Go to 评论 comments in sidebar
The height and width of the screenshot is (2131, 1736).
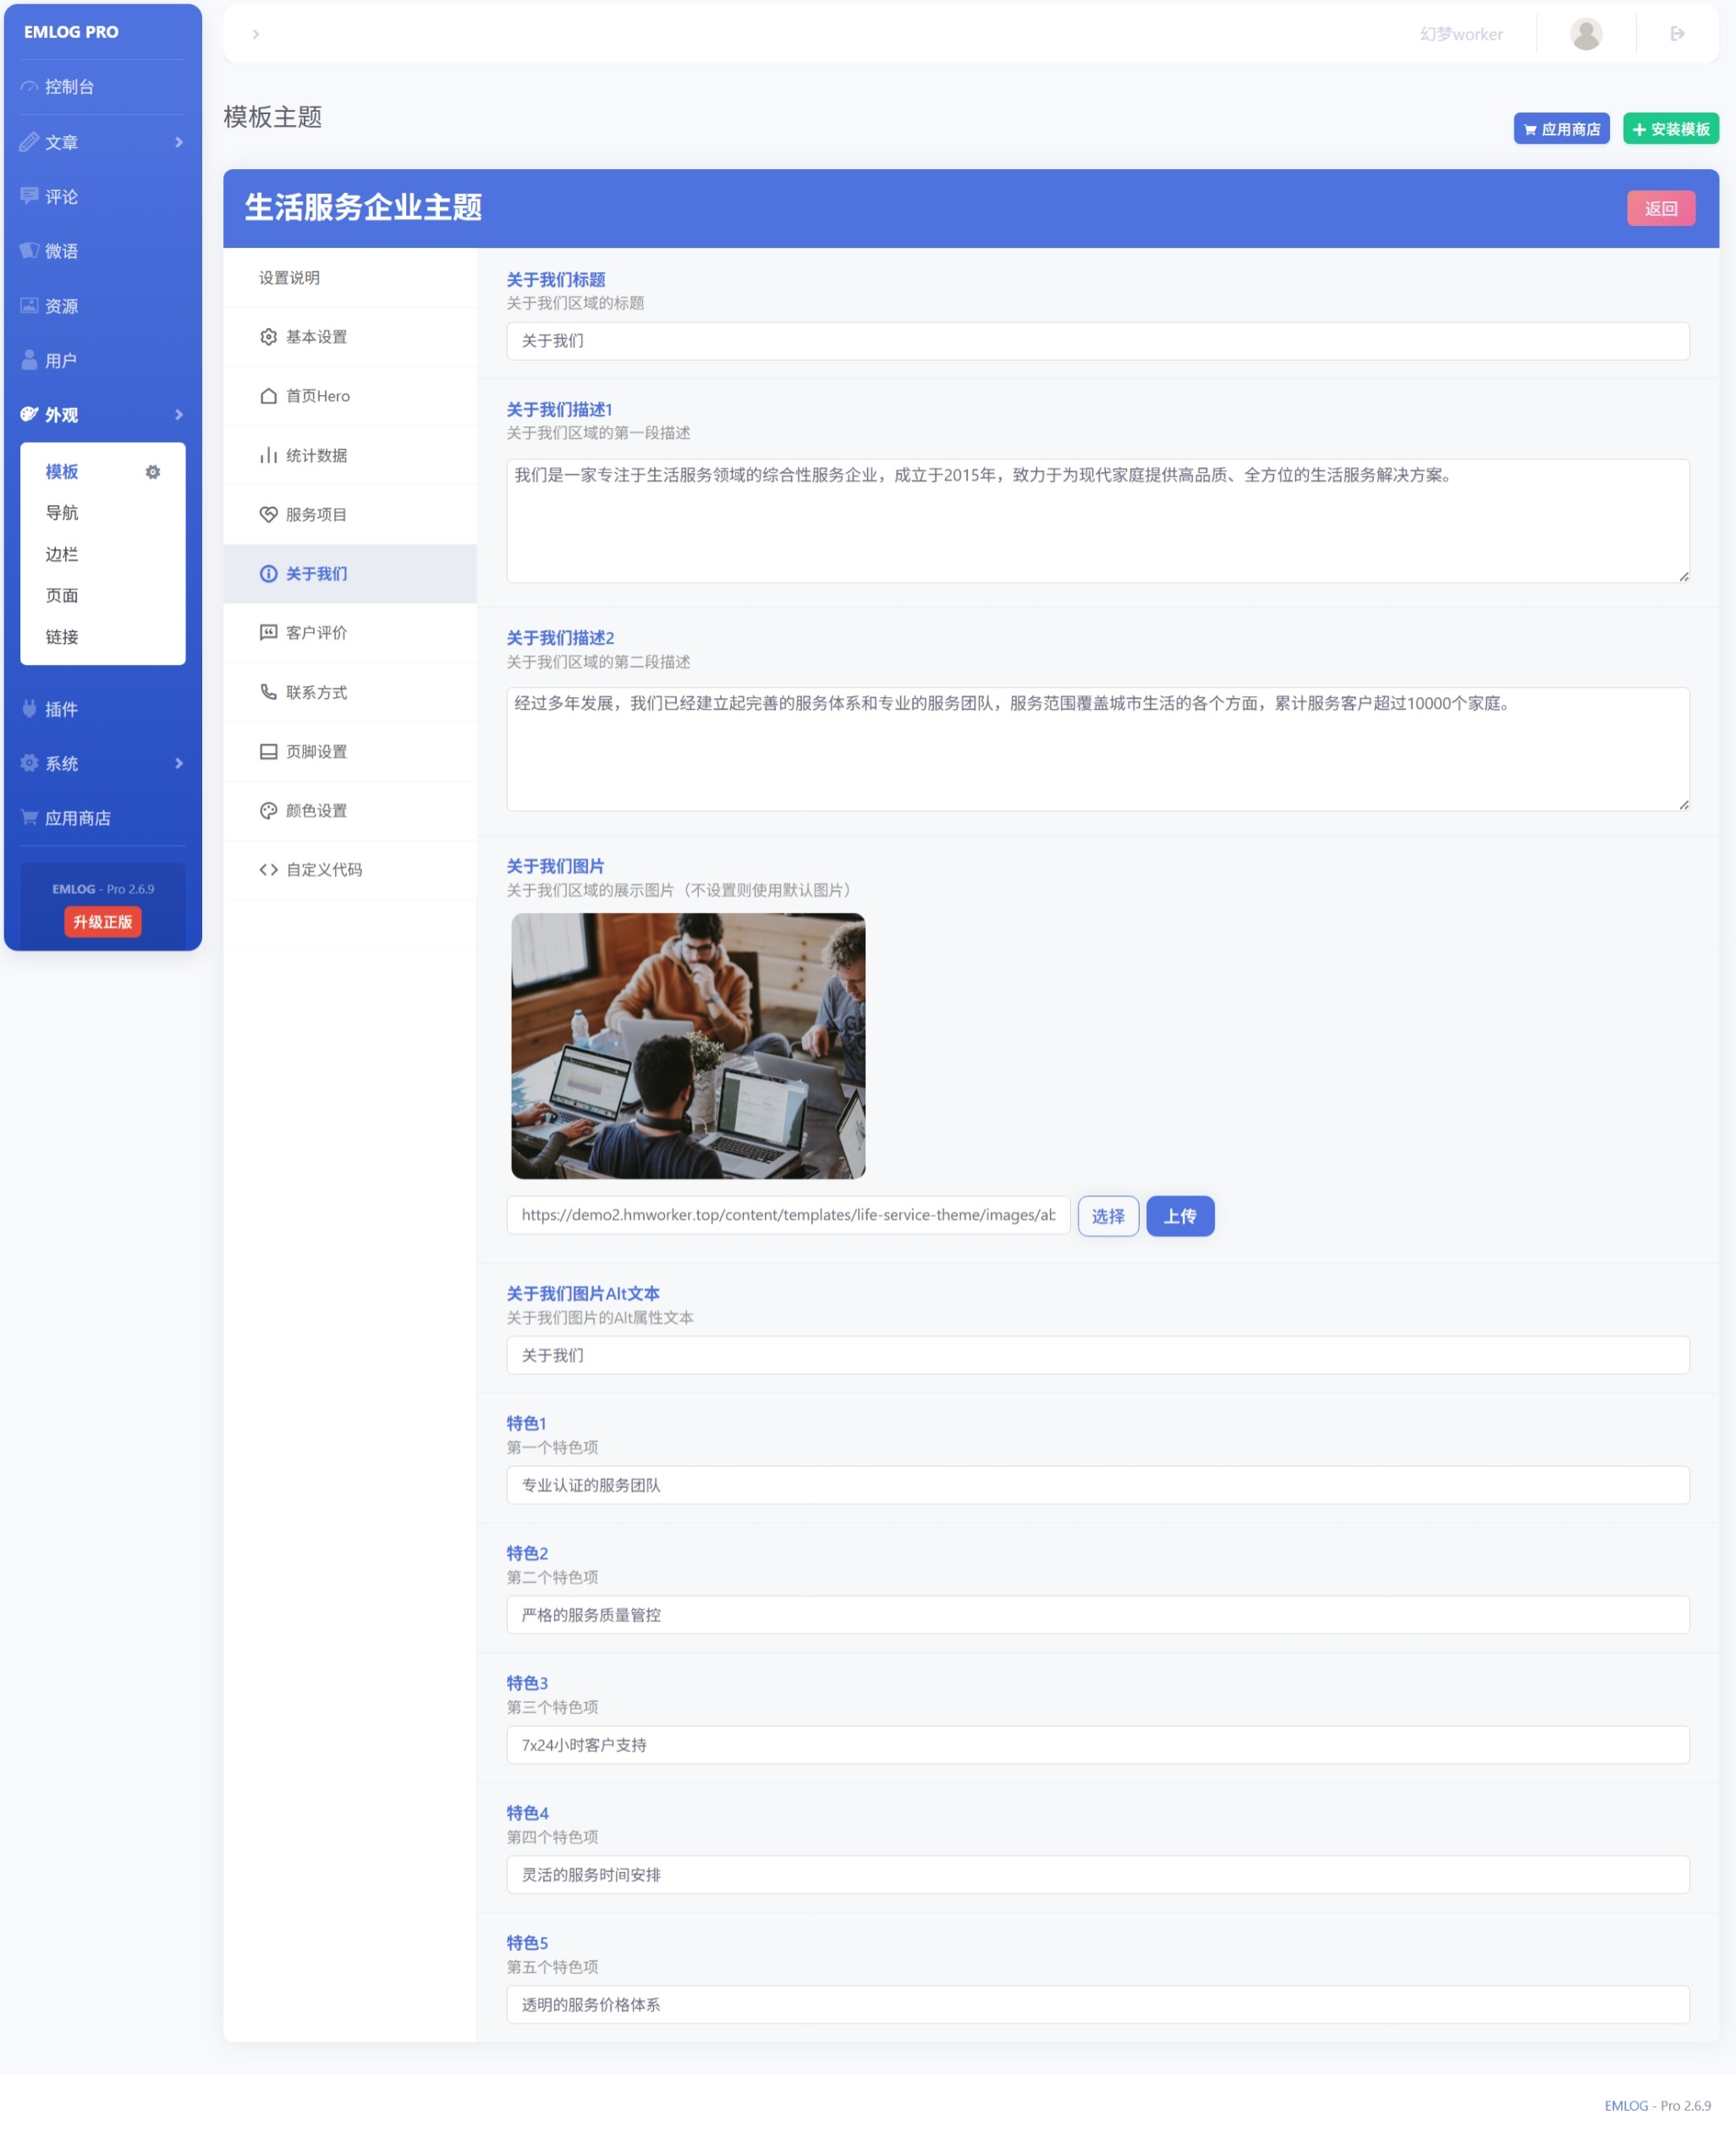[x=60, y=197]
